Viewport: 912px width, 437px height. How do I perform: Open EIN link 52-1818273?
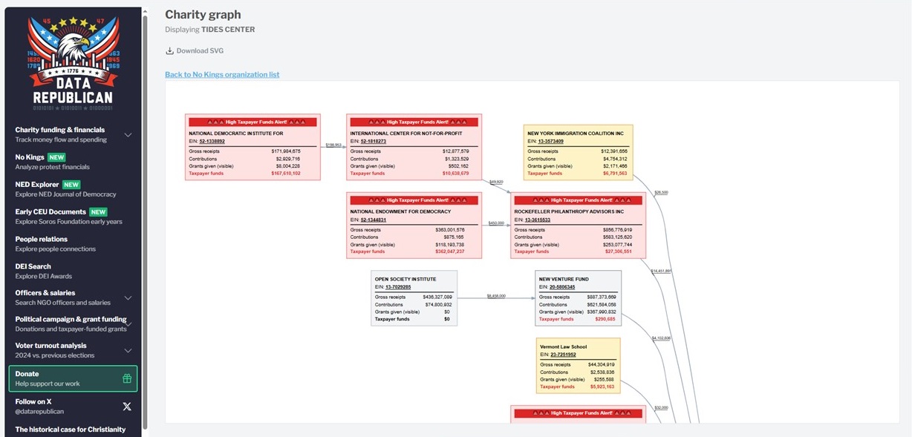[x=374, y=141]
